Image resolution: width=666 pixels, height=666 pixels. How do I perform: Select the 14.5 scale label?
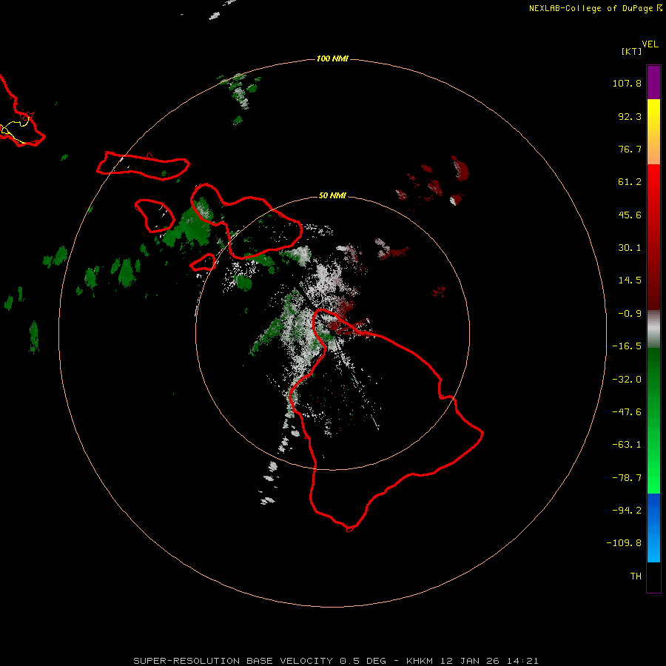coord(630,280)
